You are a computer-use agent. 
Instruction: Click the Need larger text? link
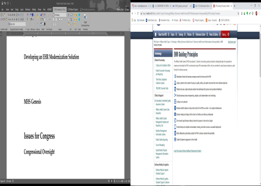point(232,42)
